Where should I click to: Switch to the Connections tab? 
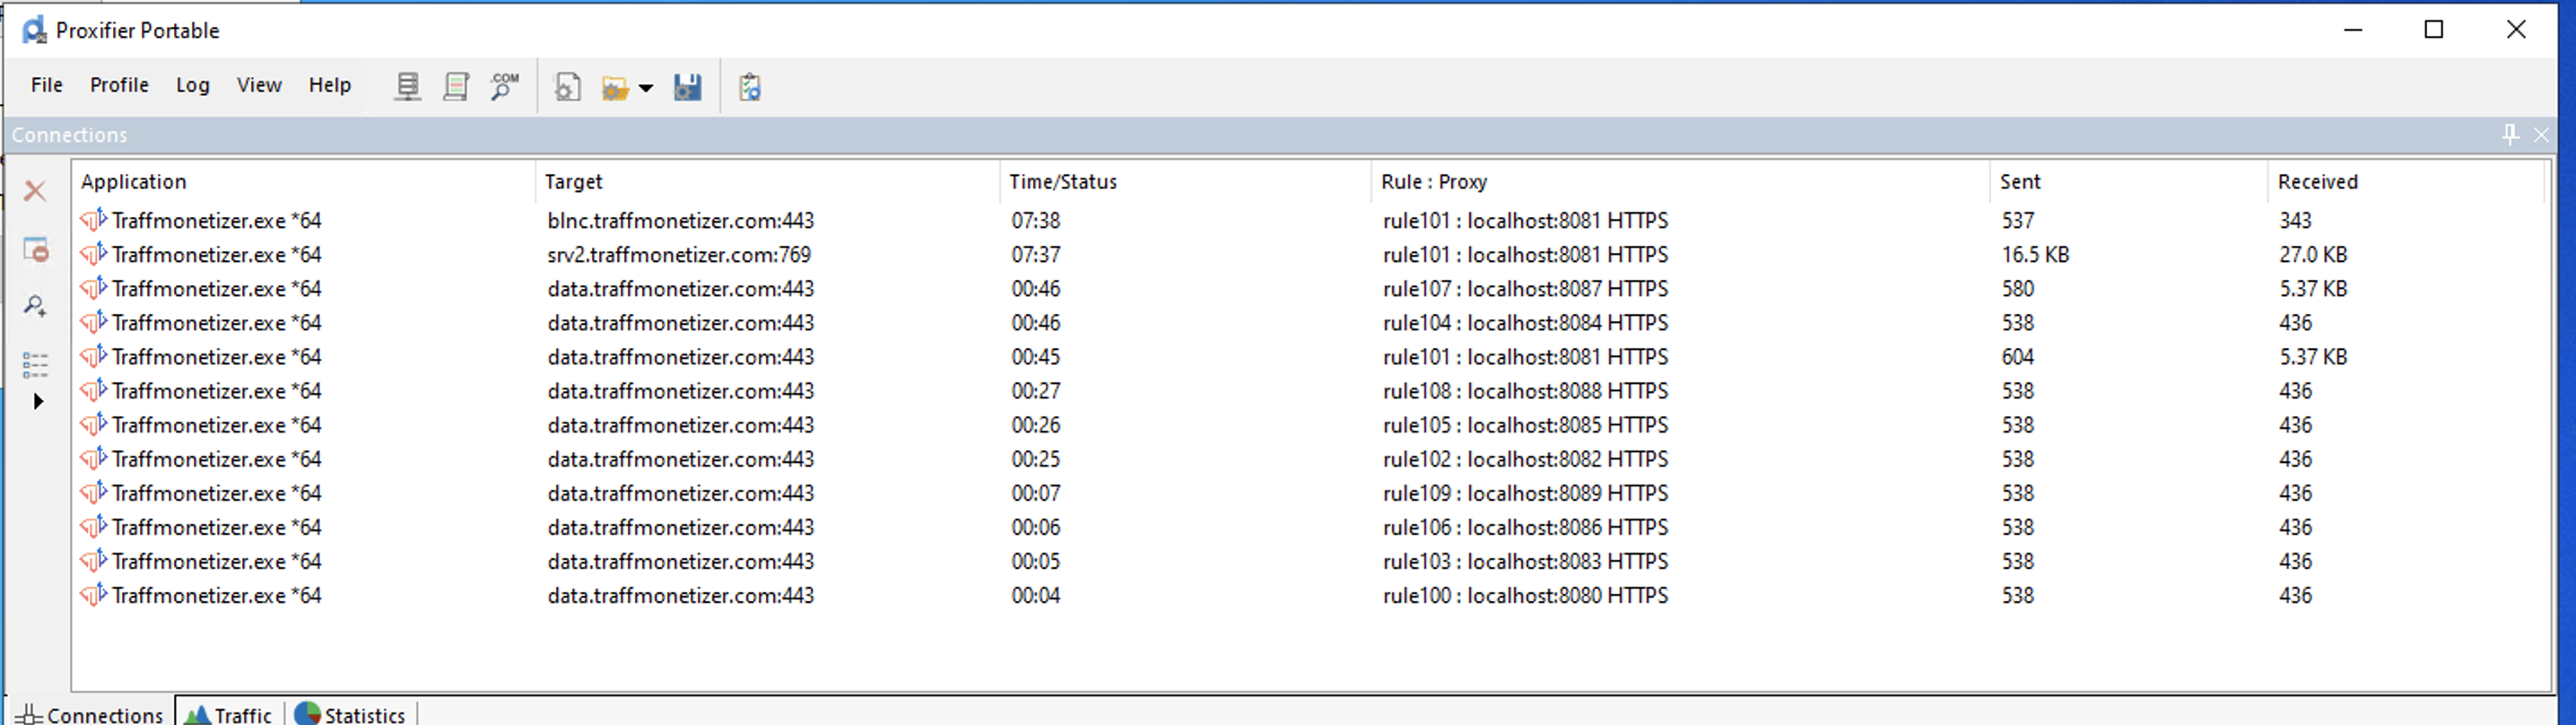pyautogui.click(x=90, y=714)
